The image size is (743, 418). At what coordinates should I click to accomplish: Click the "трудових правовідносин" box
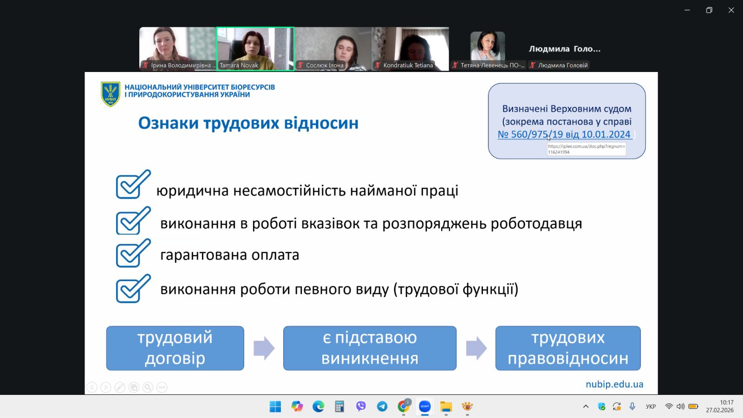(x=568, y=348)
